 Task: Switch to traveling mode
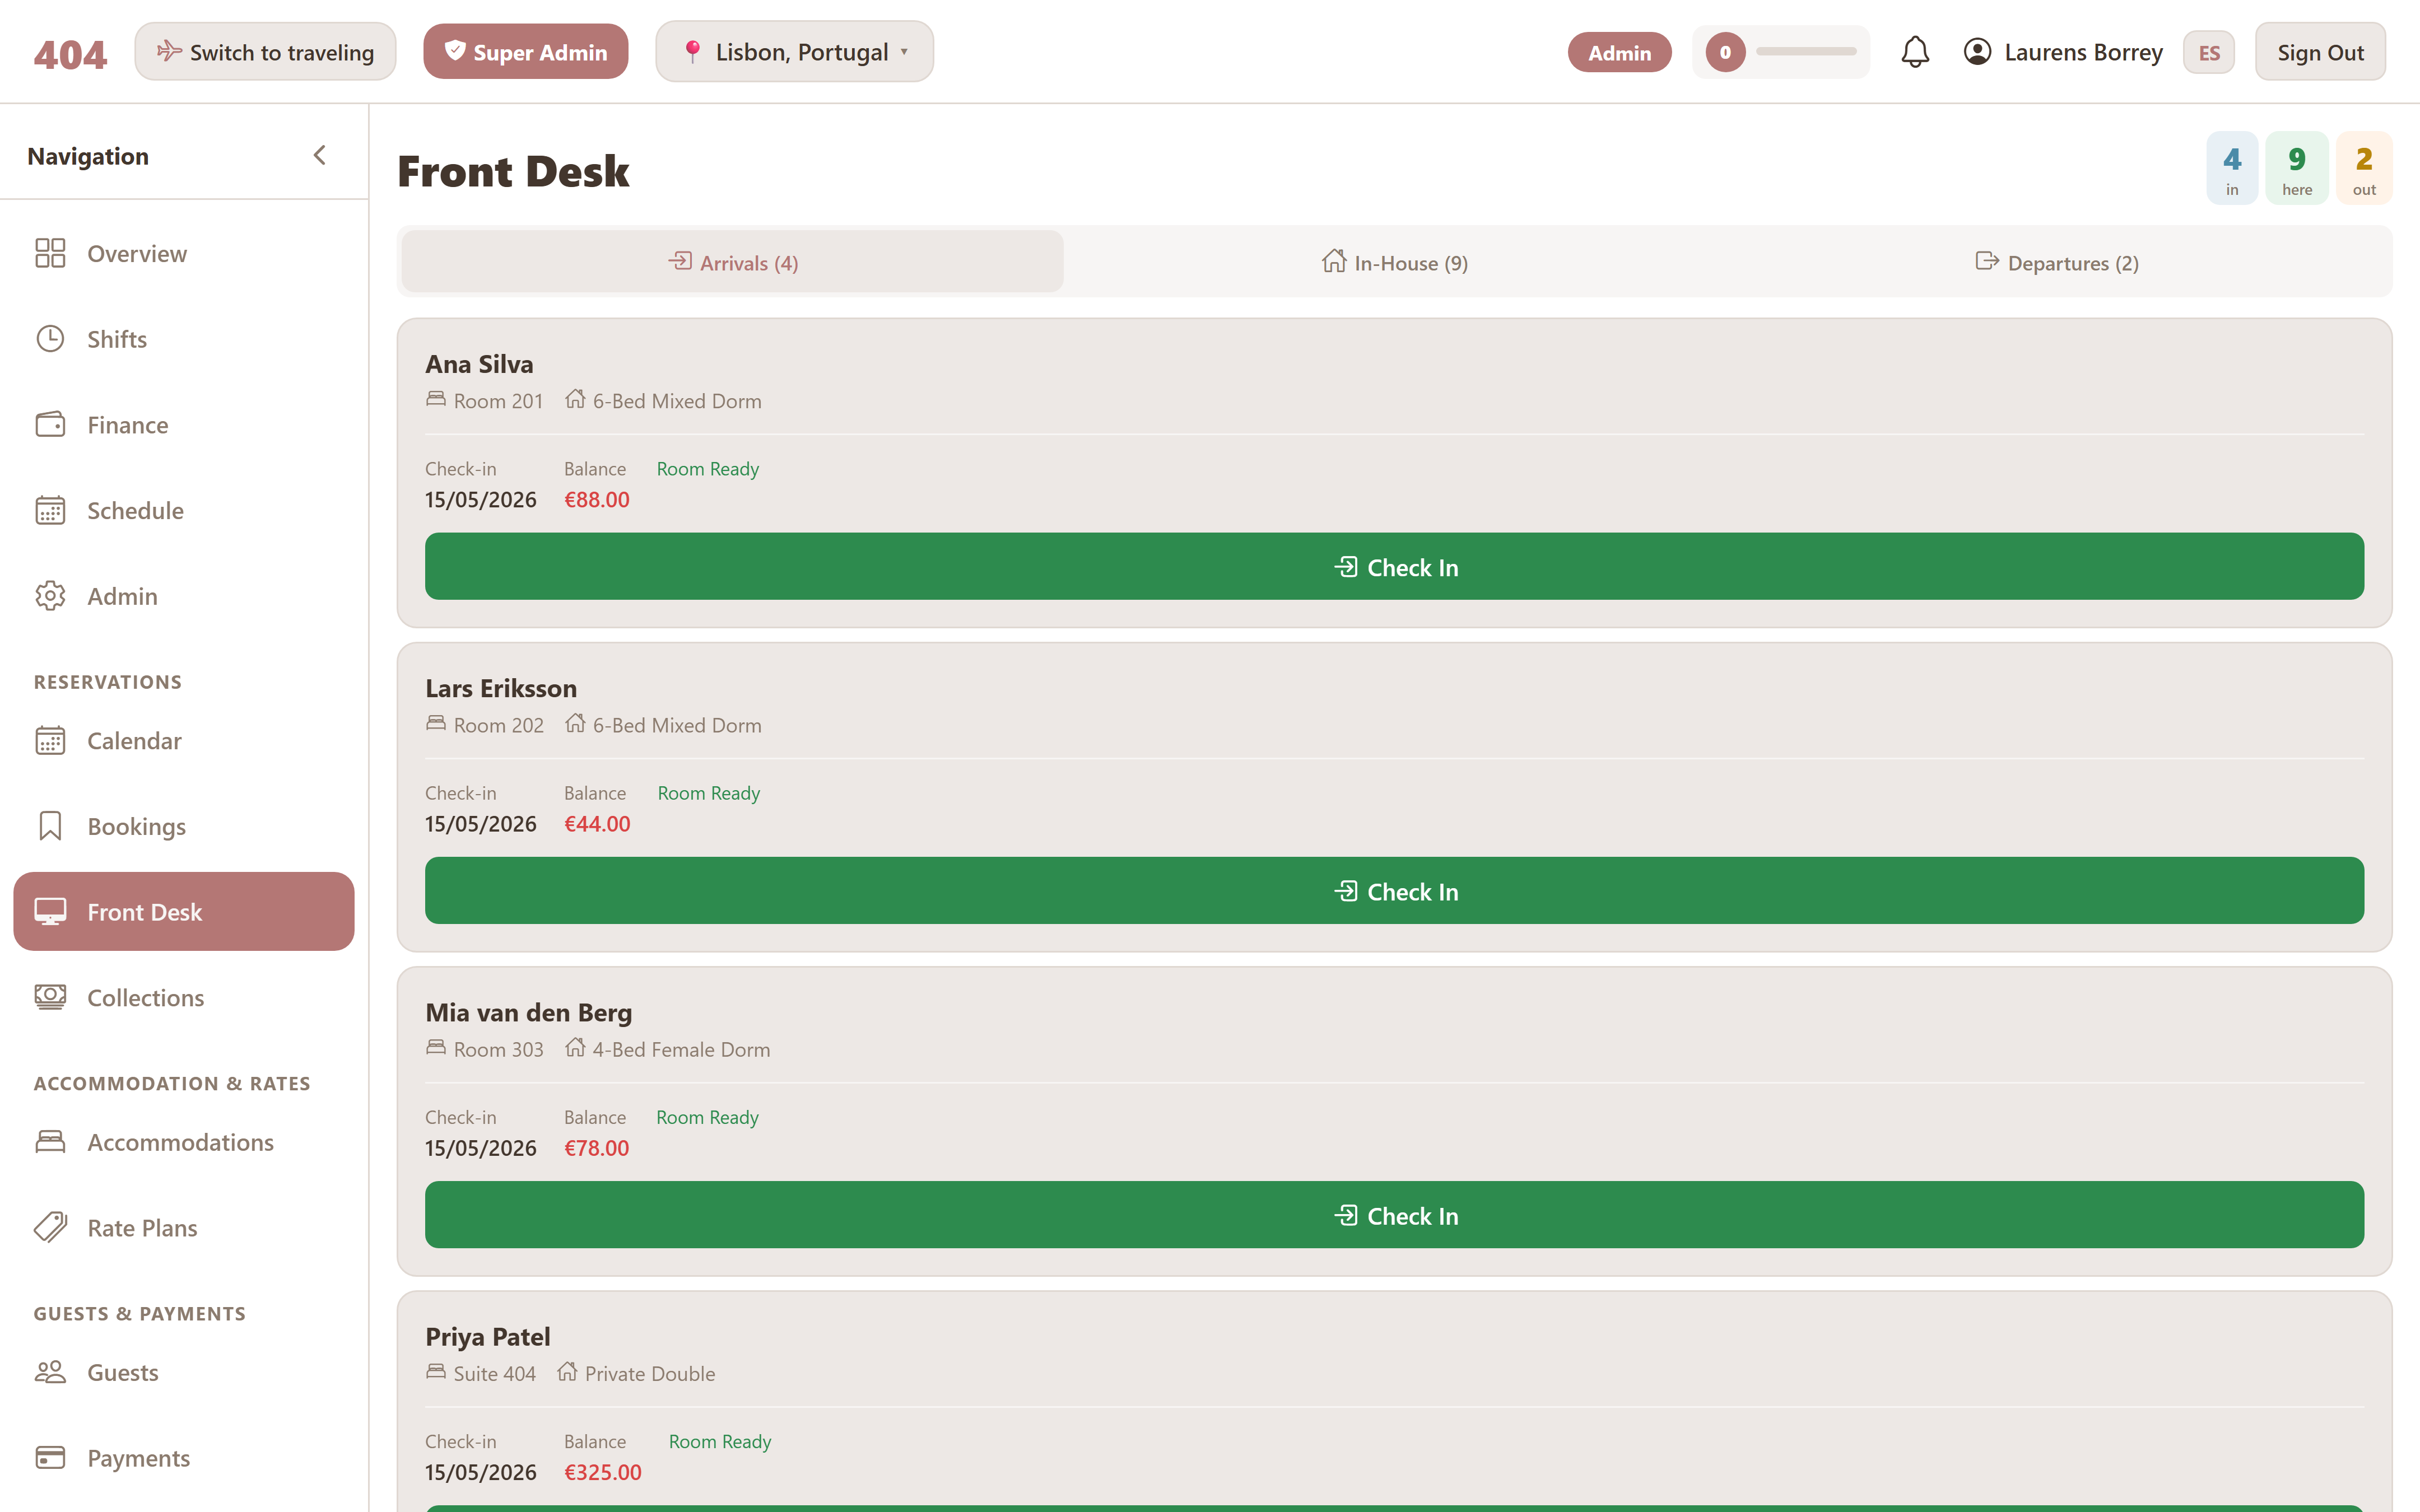(265, 52)
